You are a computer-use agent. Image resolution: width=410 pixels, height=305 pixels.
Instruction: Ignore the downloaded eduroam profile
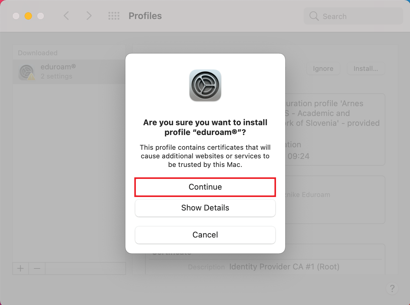coord(323,69)
